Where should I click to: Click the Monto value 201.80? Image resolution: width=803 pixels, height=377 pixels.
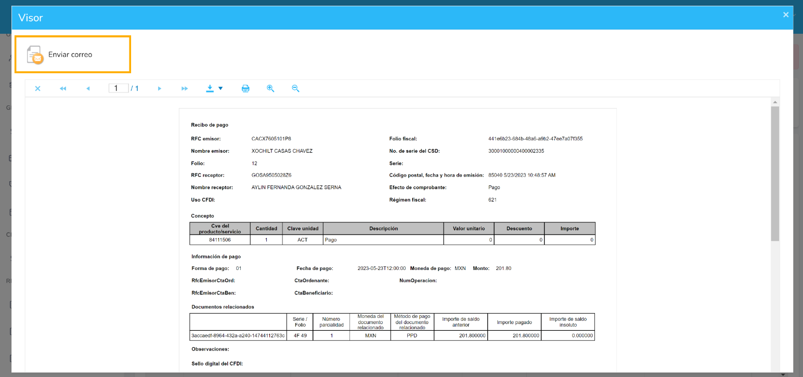[503, 268]
